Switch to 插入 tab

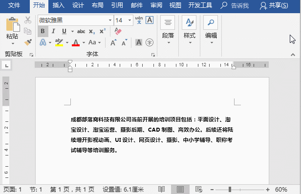click(x=58, y=5)
